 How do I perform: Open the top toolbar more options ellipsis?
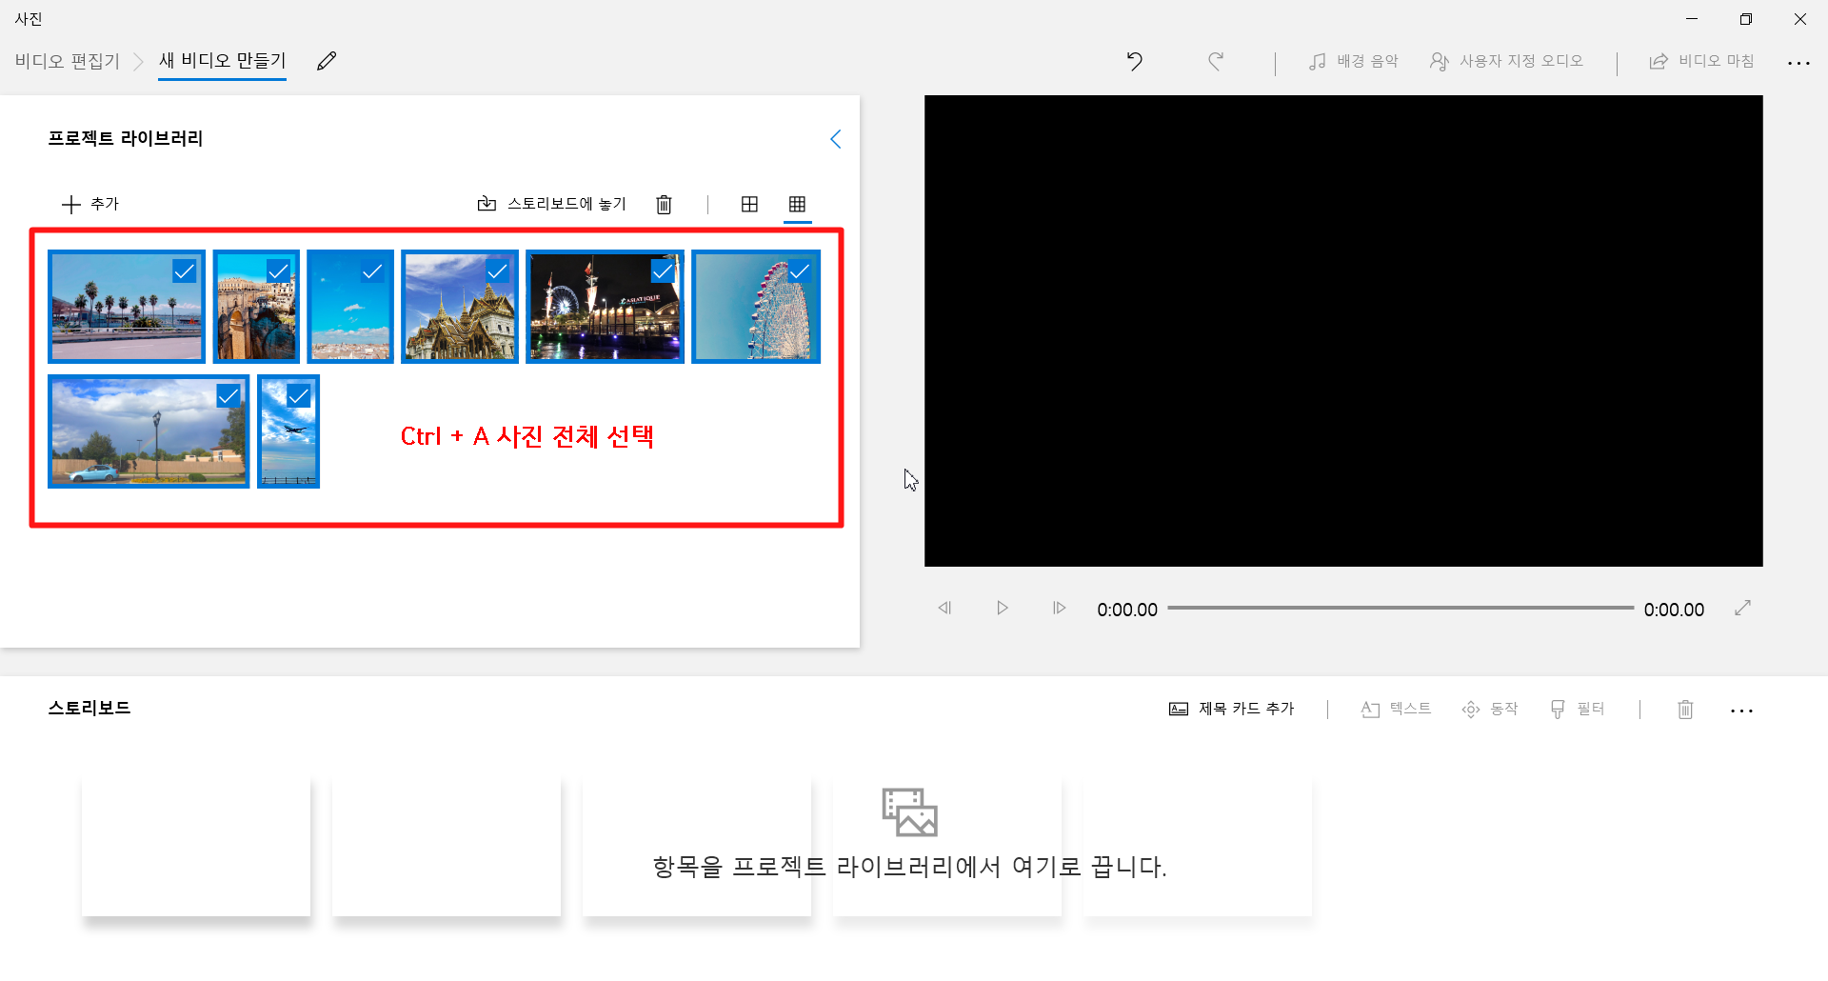click(x=1798, y=63)
